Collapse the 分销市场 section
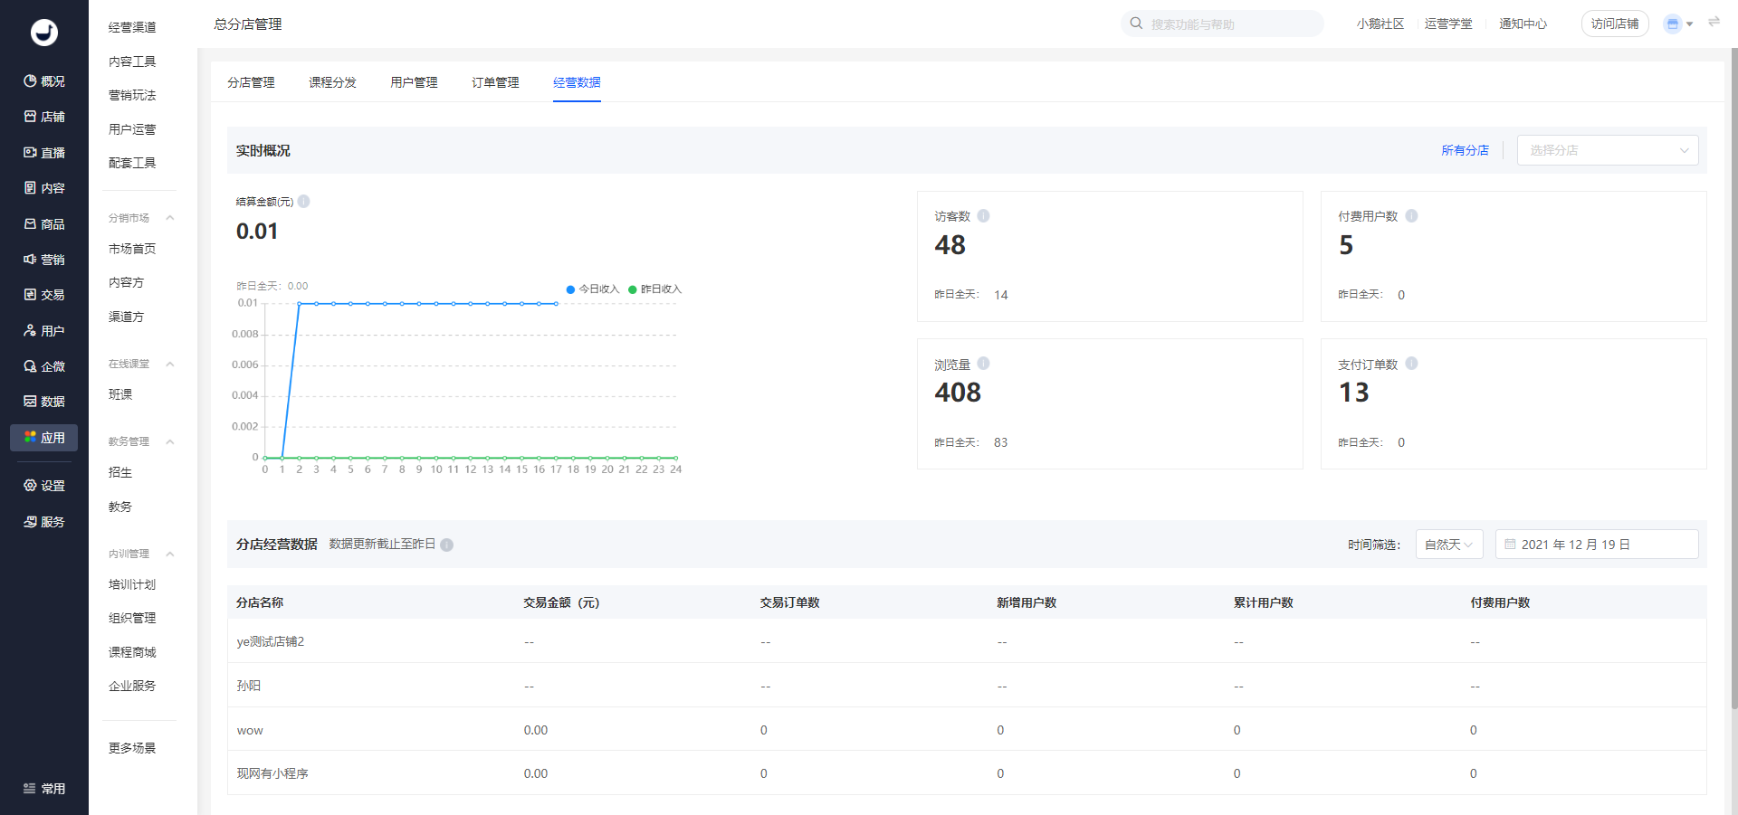Image resolution: width=1738 pixels, height=815 pixels. pyautogui.click(x=169, y=218)
